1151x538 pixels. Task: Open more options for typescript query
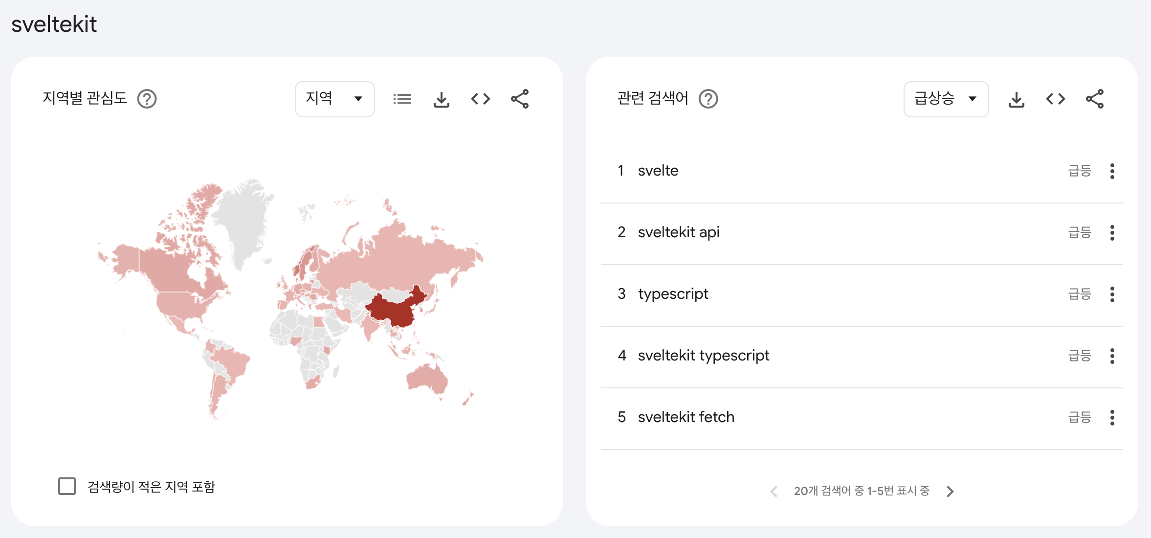(x=1112, y=294)
